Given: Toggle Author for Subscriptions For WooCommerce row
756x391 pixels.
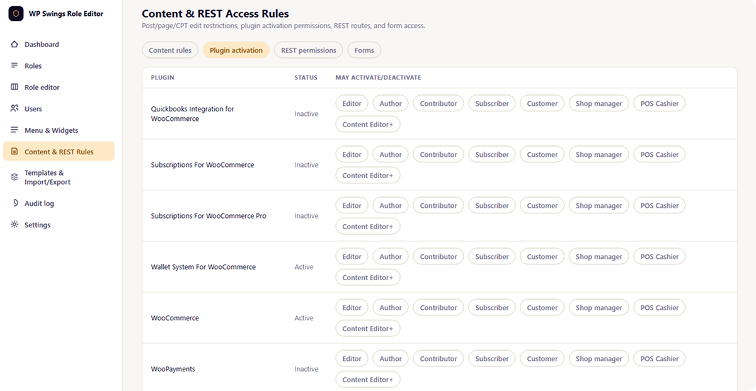Looking at the screenshot, I should pos(391,154).
